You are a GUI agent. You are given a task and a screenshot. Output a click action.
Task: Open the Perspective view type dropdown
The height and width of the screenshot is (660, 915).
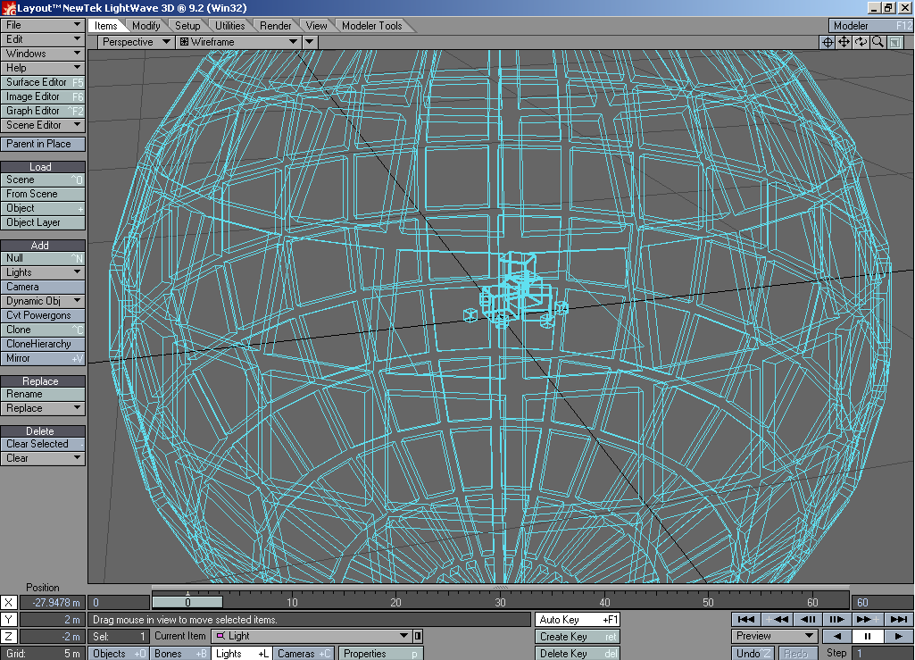136,42
